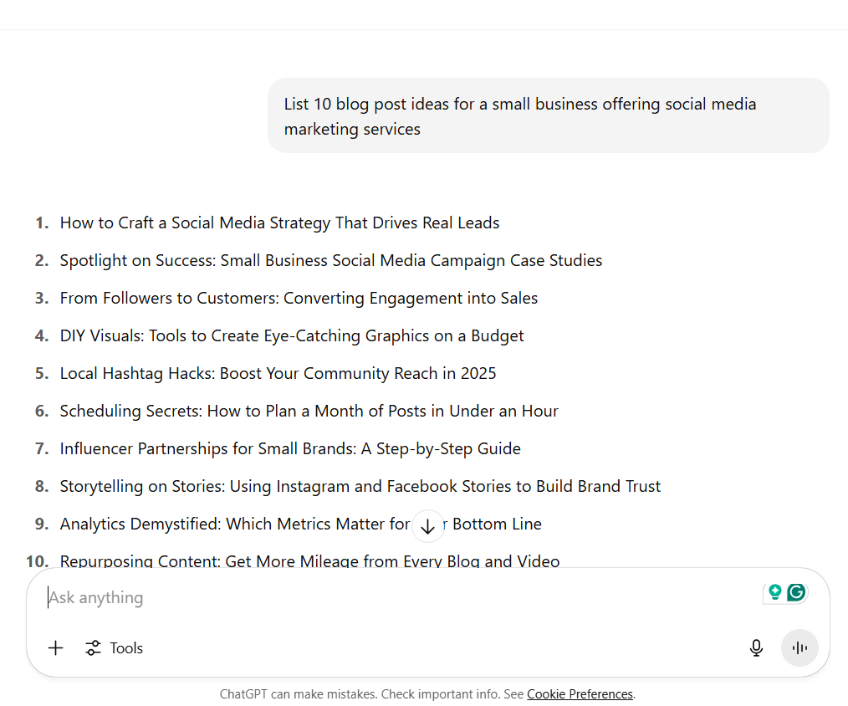Click the Grammarly G icon

pos(797,591)
